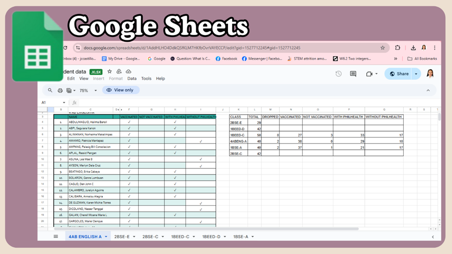The image size is (452, 254).
Task: Reload the page with browser refresh icon
Action: (x=65, y=48)
